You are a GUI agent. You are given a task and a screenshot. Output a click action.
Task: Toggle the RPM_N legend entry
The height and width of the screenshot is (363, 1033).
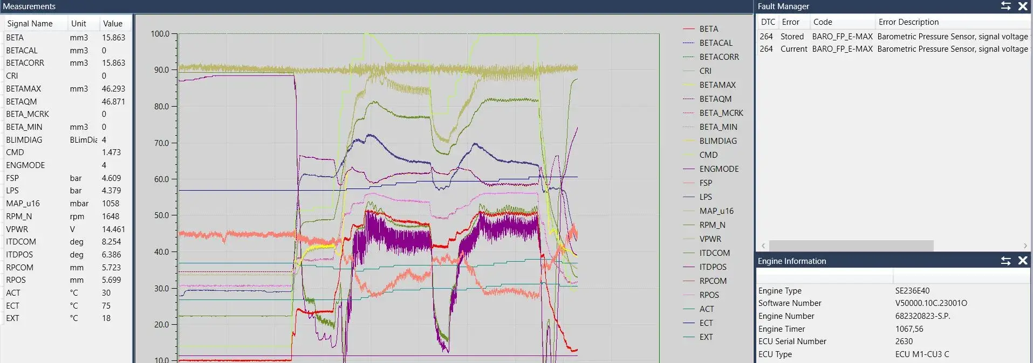712,225
